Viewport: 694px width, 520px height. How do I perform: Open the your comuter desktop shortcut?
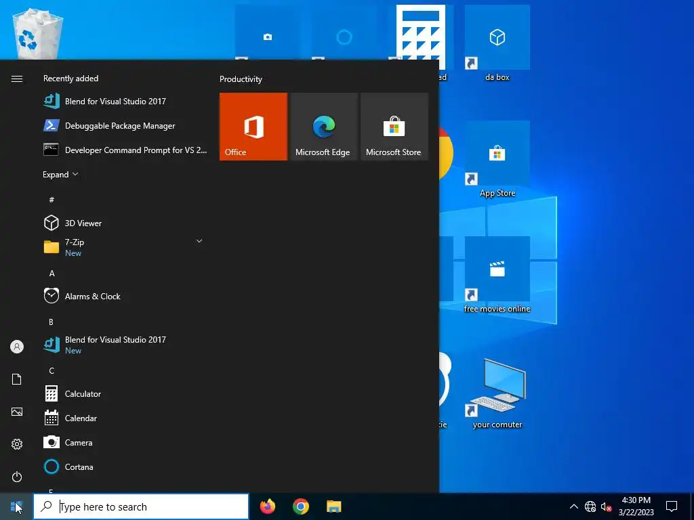pos(497,393)
